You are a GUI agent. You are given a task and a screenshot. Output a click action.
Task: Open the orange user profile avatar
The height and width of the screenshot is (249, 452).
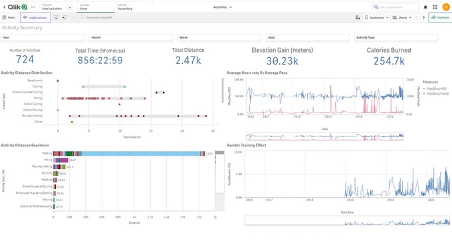coord(446,7)
